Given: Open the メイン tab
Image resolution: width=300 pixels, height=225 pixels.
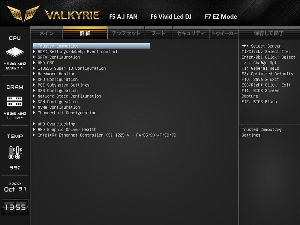Looking at the screenshot, I should pos(46,33).
